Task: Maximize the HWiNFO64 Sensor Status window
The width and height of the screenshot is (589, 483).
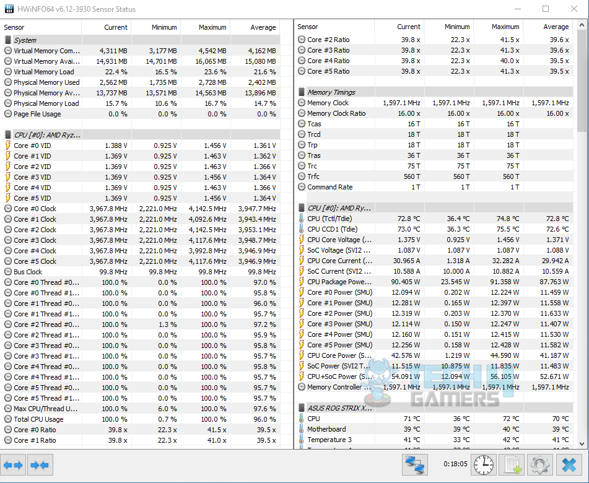Action: [546, 9]
